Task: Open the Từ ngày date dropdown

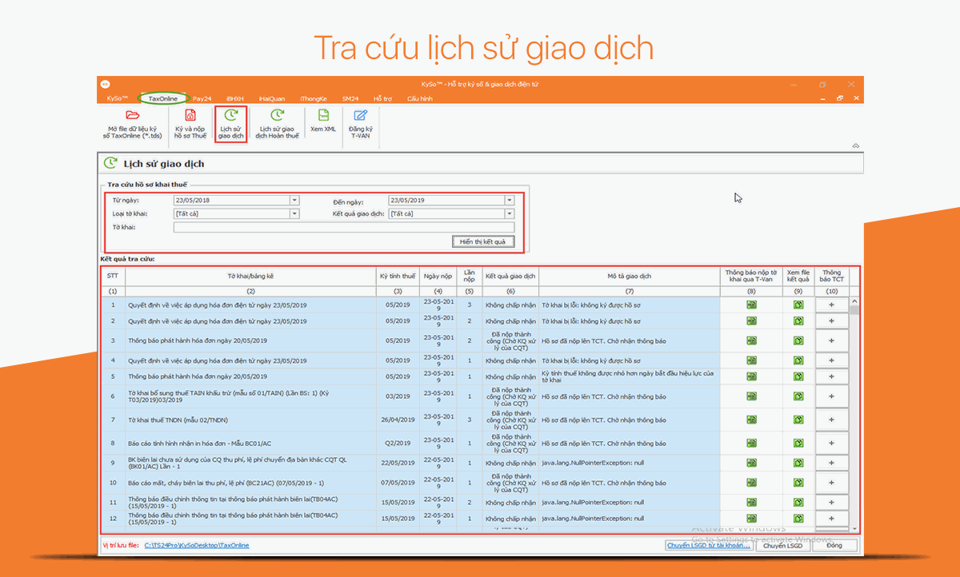Action: pos(294,201)
